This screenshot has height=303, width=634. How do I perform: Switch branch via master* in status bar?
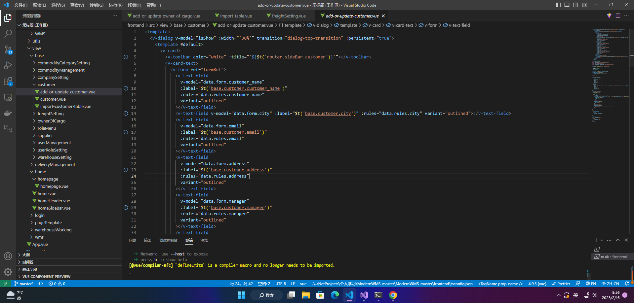pyautogui.click(x=24, y=284)
